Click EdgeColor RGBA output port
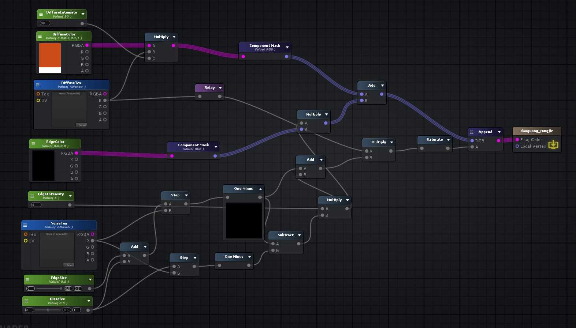Image resolution: width=576 pixels, height=328 pixels. click(x=76, y=153)
